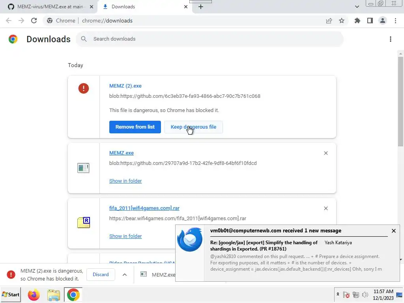Click the browser back arrow
The image size is (404, 303).
(9, 21)
